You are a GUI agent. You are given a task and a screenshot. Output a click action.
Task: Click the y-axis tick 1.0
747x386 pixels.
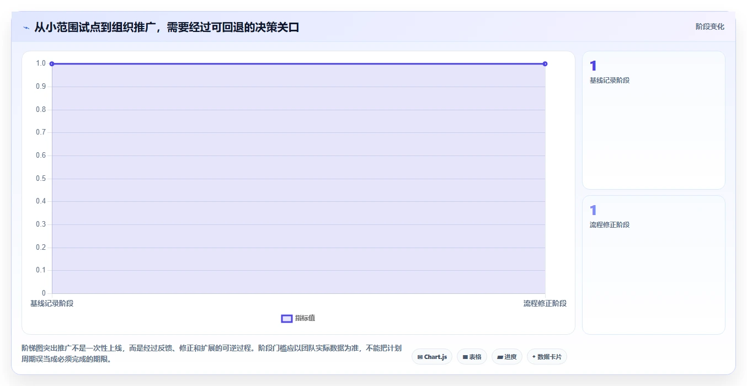[41, 63]
